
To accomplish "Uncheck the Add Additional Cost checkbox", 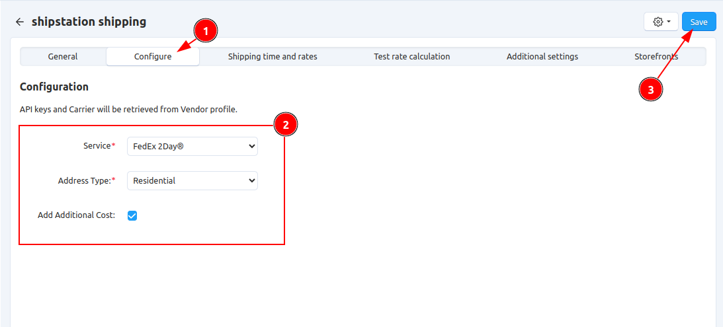I will pos(132,215).
